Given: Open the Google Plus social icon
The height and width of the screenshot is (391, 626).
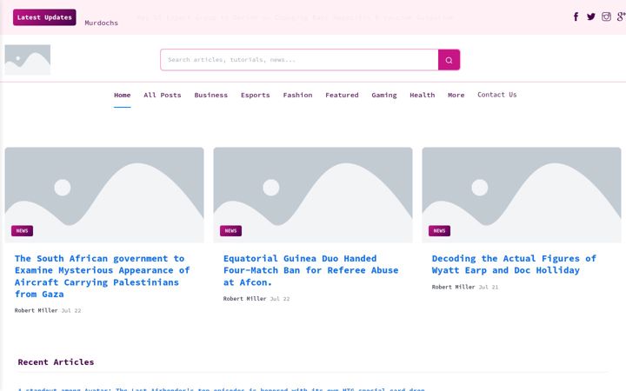Looking at the screenshot, I should pyautogui.click(x=621, y=17).
